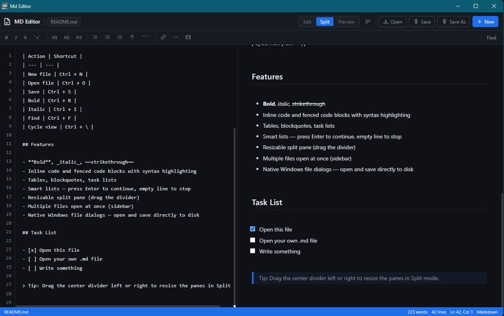The width and height of the screenshot is (504, 316).
Task: Insert inline code with the `c` button
Action: [x=37, y=38]
